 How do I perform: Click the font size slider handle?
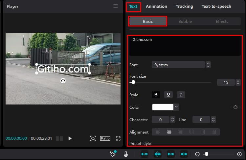pos(133,82)
